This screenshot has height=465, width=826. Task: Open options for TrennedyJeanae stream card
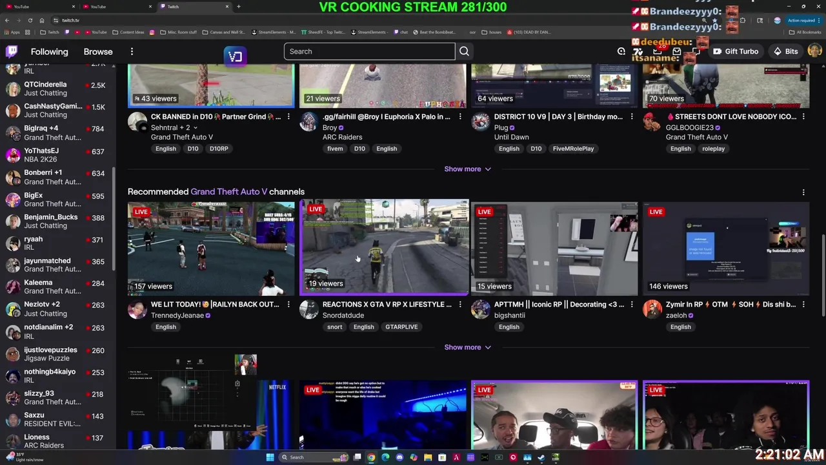coord(288,304)
